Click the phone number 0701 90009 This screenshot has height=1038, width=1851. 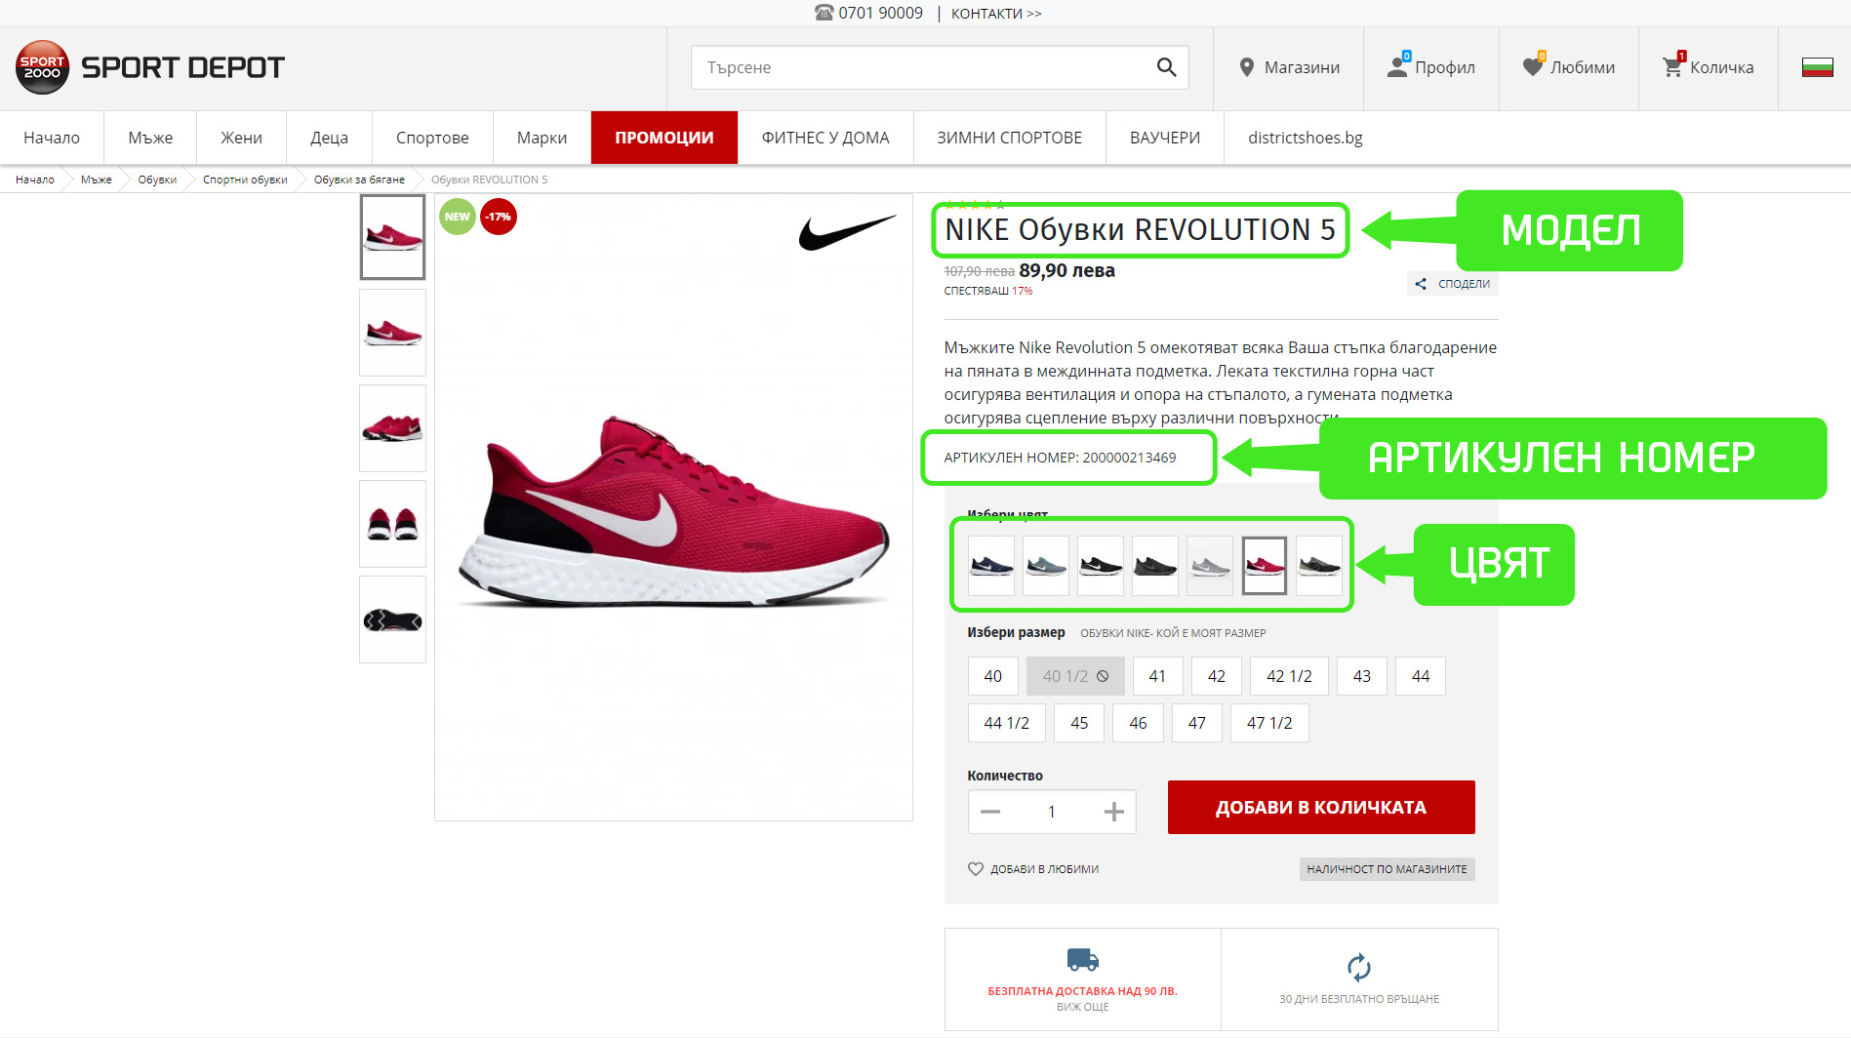880,13
